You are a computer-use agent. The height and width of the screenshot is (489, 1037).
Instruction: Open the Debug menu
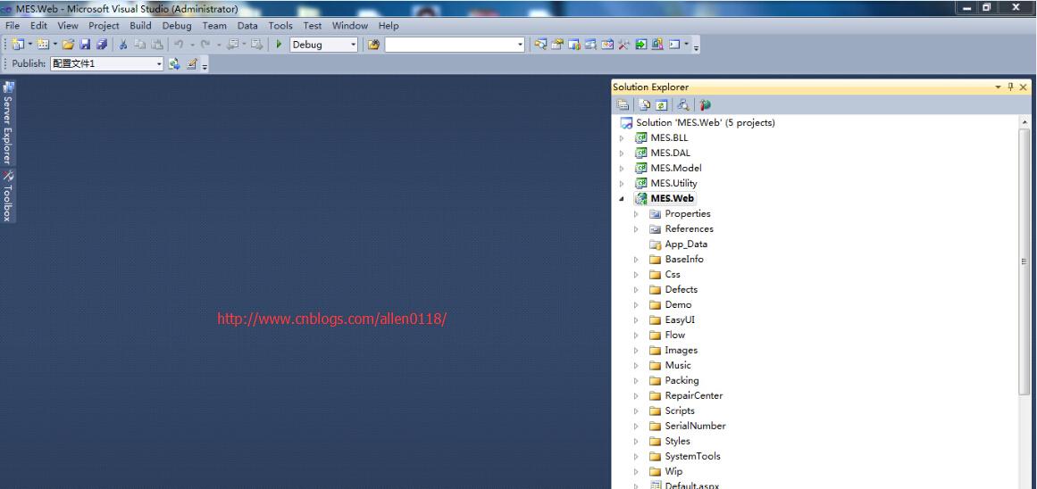(177, 26)
